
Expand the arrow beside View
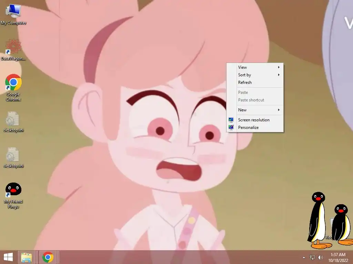279,67
